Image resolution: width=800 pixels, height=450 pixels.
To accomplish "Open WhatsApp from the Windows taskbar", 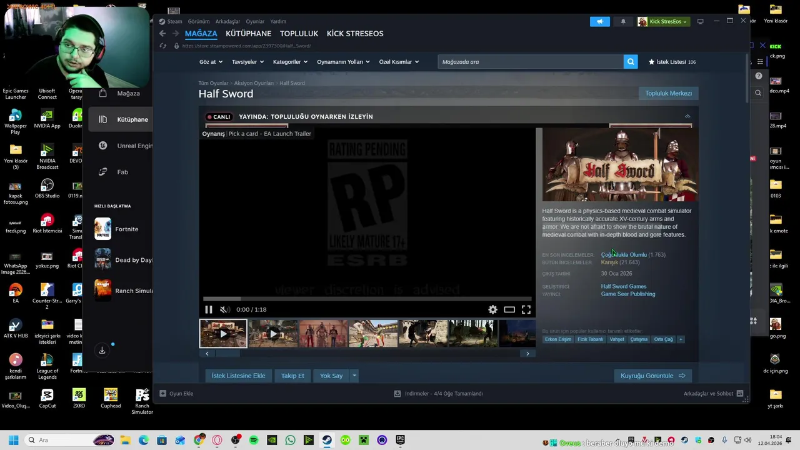I will pos(290,440).
